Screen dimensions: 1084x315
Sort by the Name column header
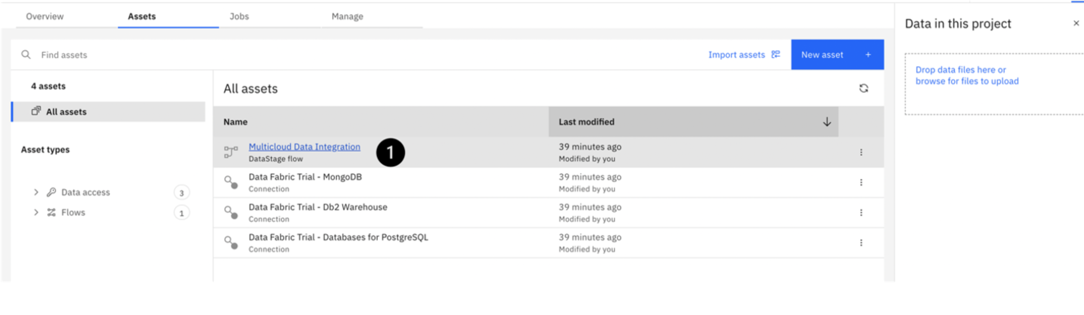tap(235, 122)
